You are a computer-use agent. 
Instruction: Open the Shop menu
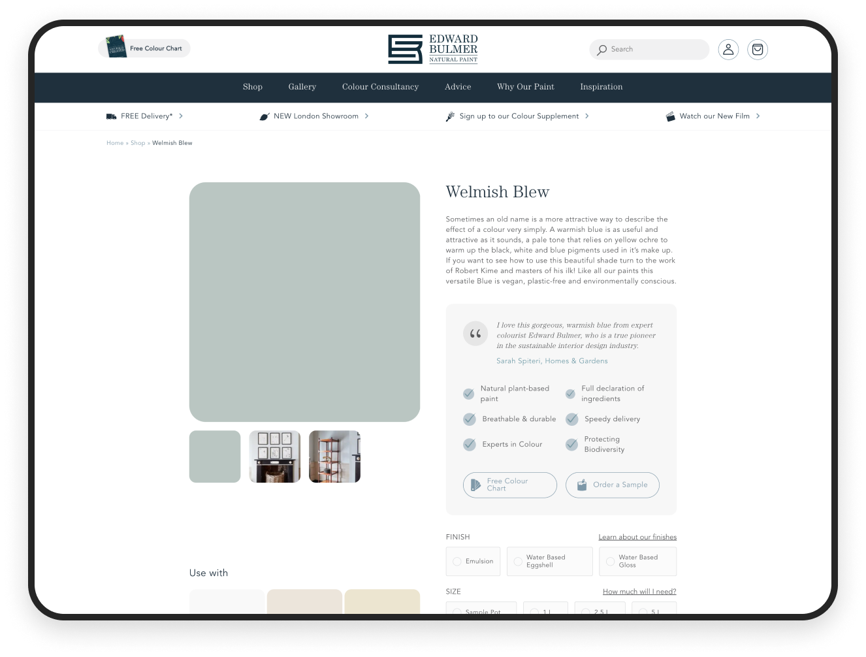pyautogui.click(x=253, y=87)
